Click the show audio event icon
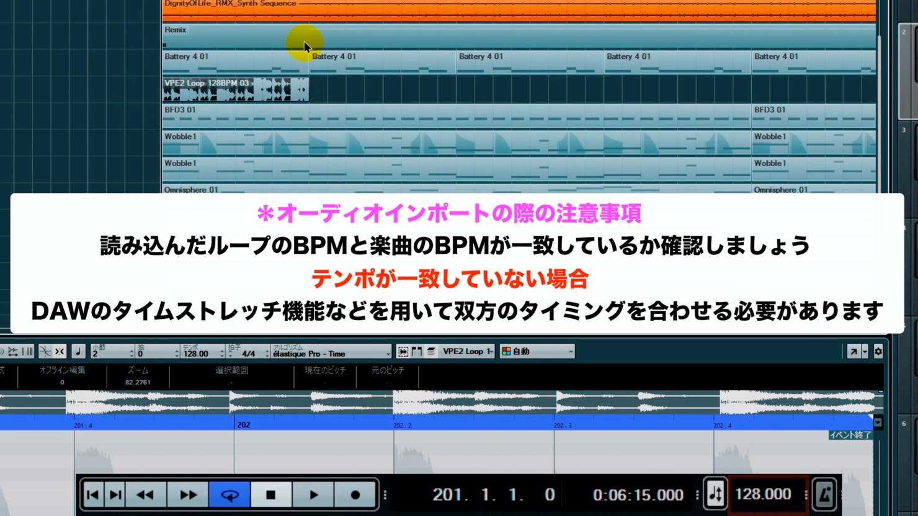This screenshot has width=918, height=516. coord(403,352)
